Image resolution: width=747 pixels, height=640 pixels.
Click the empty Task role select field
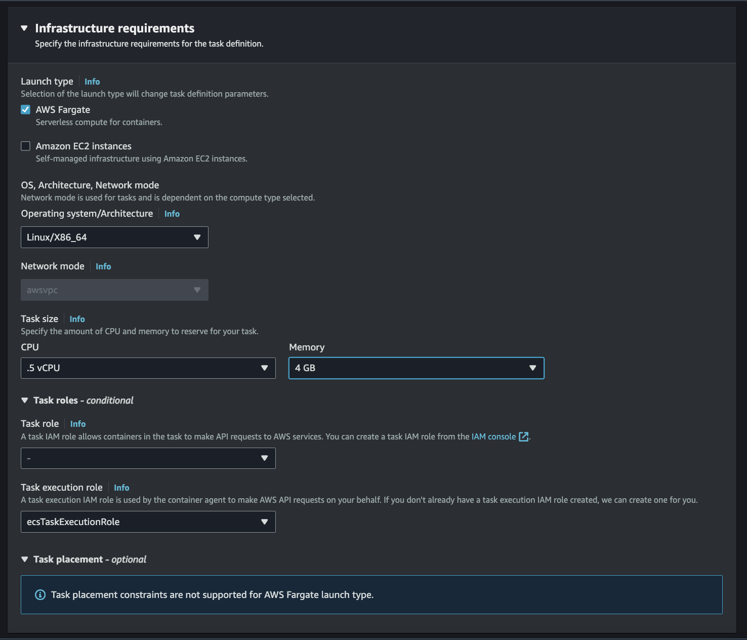tap(148, 458)
